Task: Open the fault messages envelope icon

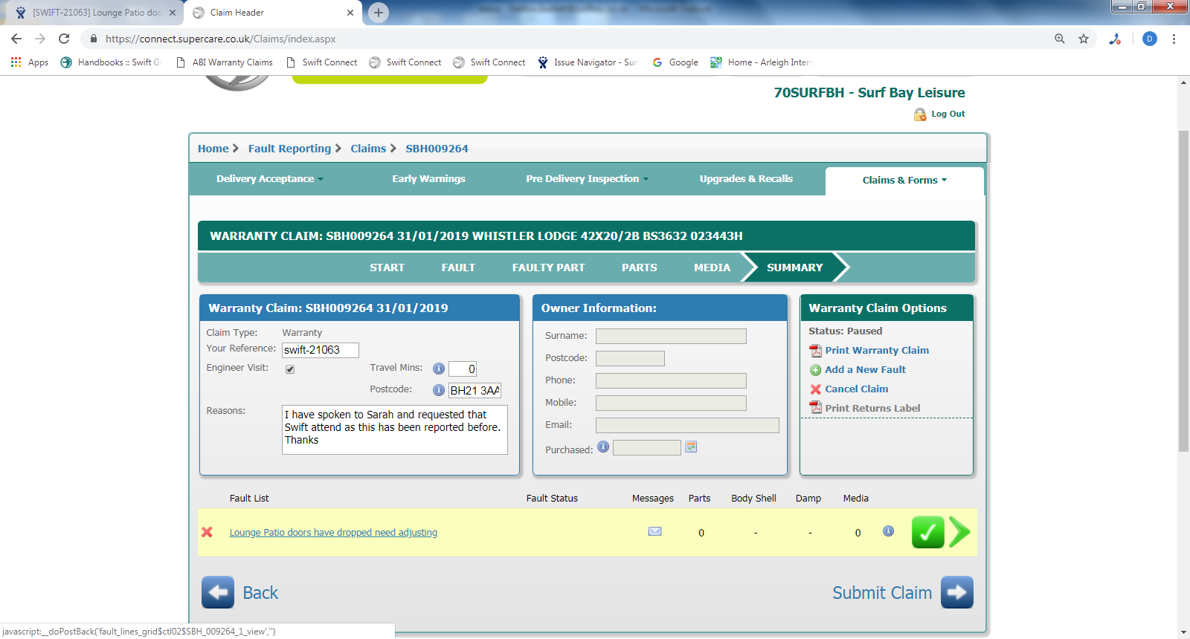Action: tap(654, 531)
